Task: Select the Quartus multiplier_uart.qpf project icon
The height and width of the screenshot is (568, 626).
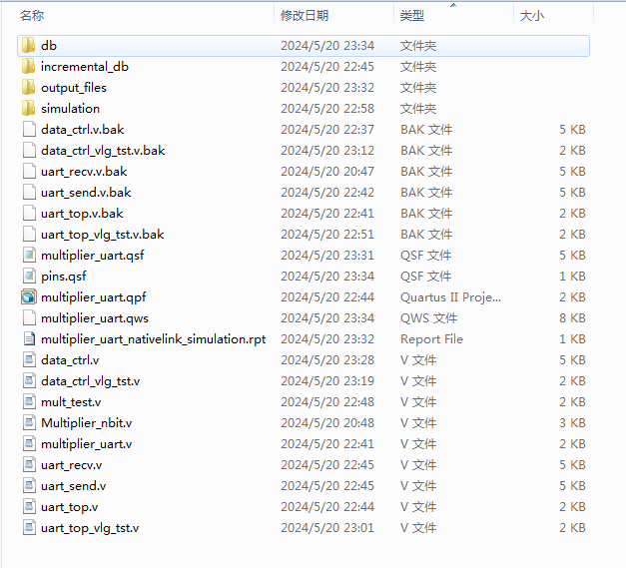Action: point(29,296)
